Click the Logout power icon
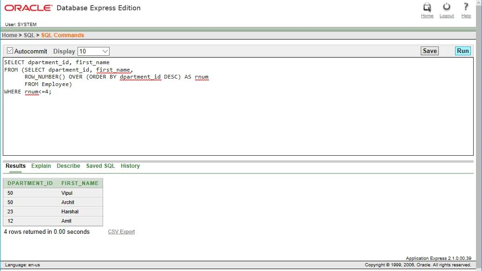This screenshot has height=271, width=482. 446,7
